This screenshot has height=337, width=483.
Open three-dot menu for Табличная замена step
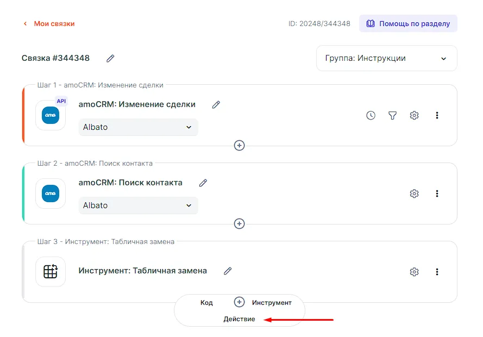pos(437,272)
